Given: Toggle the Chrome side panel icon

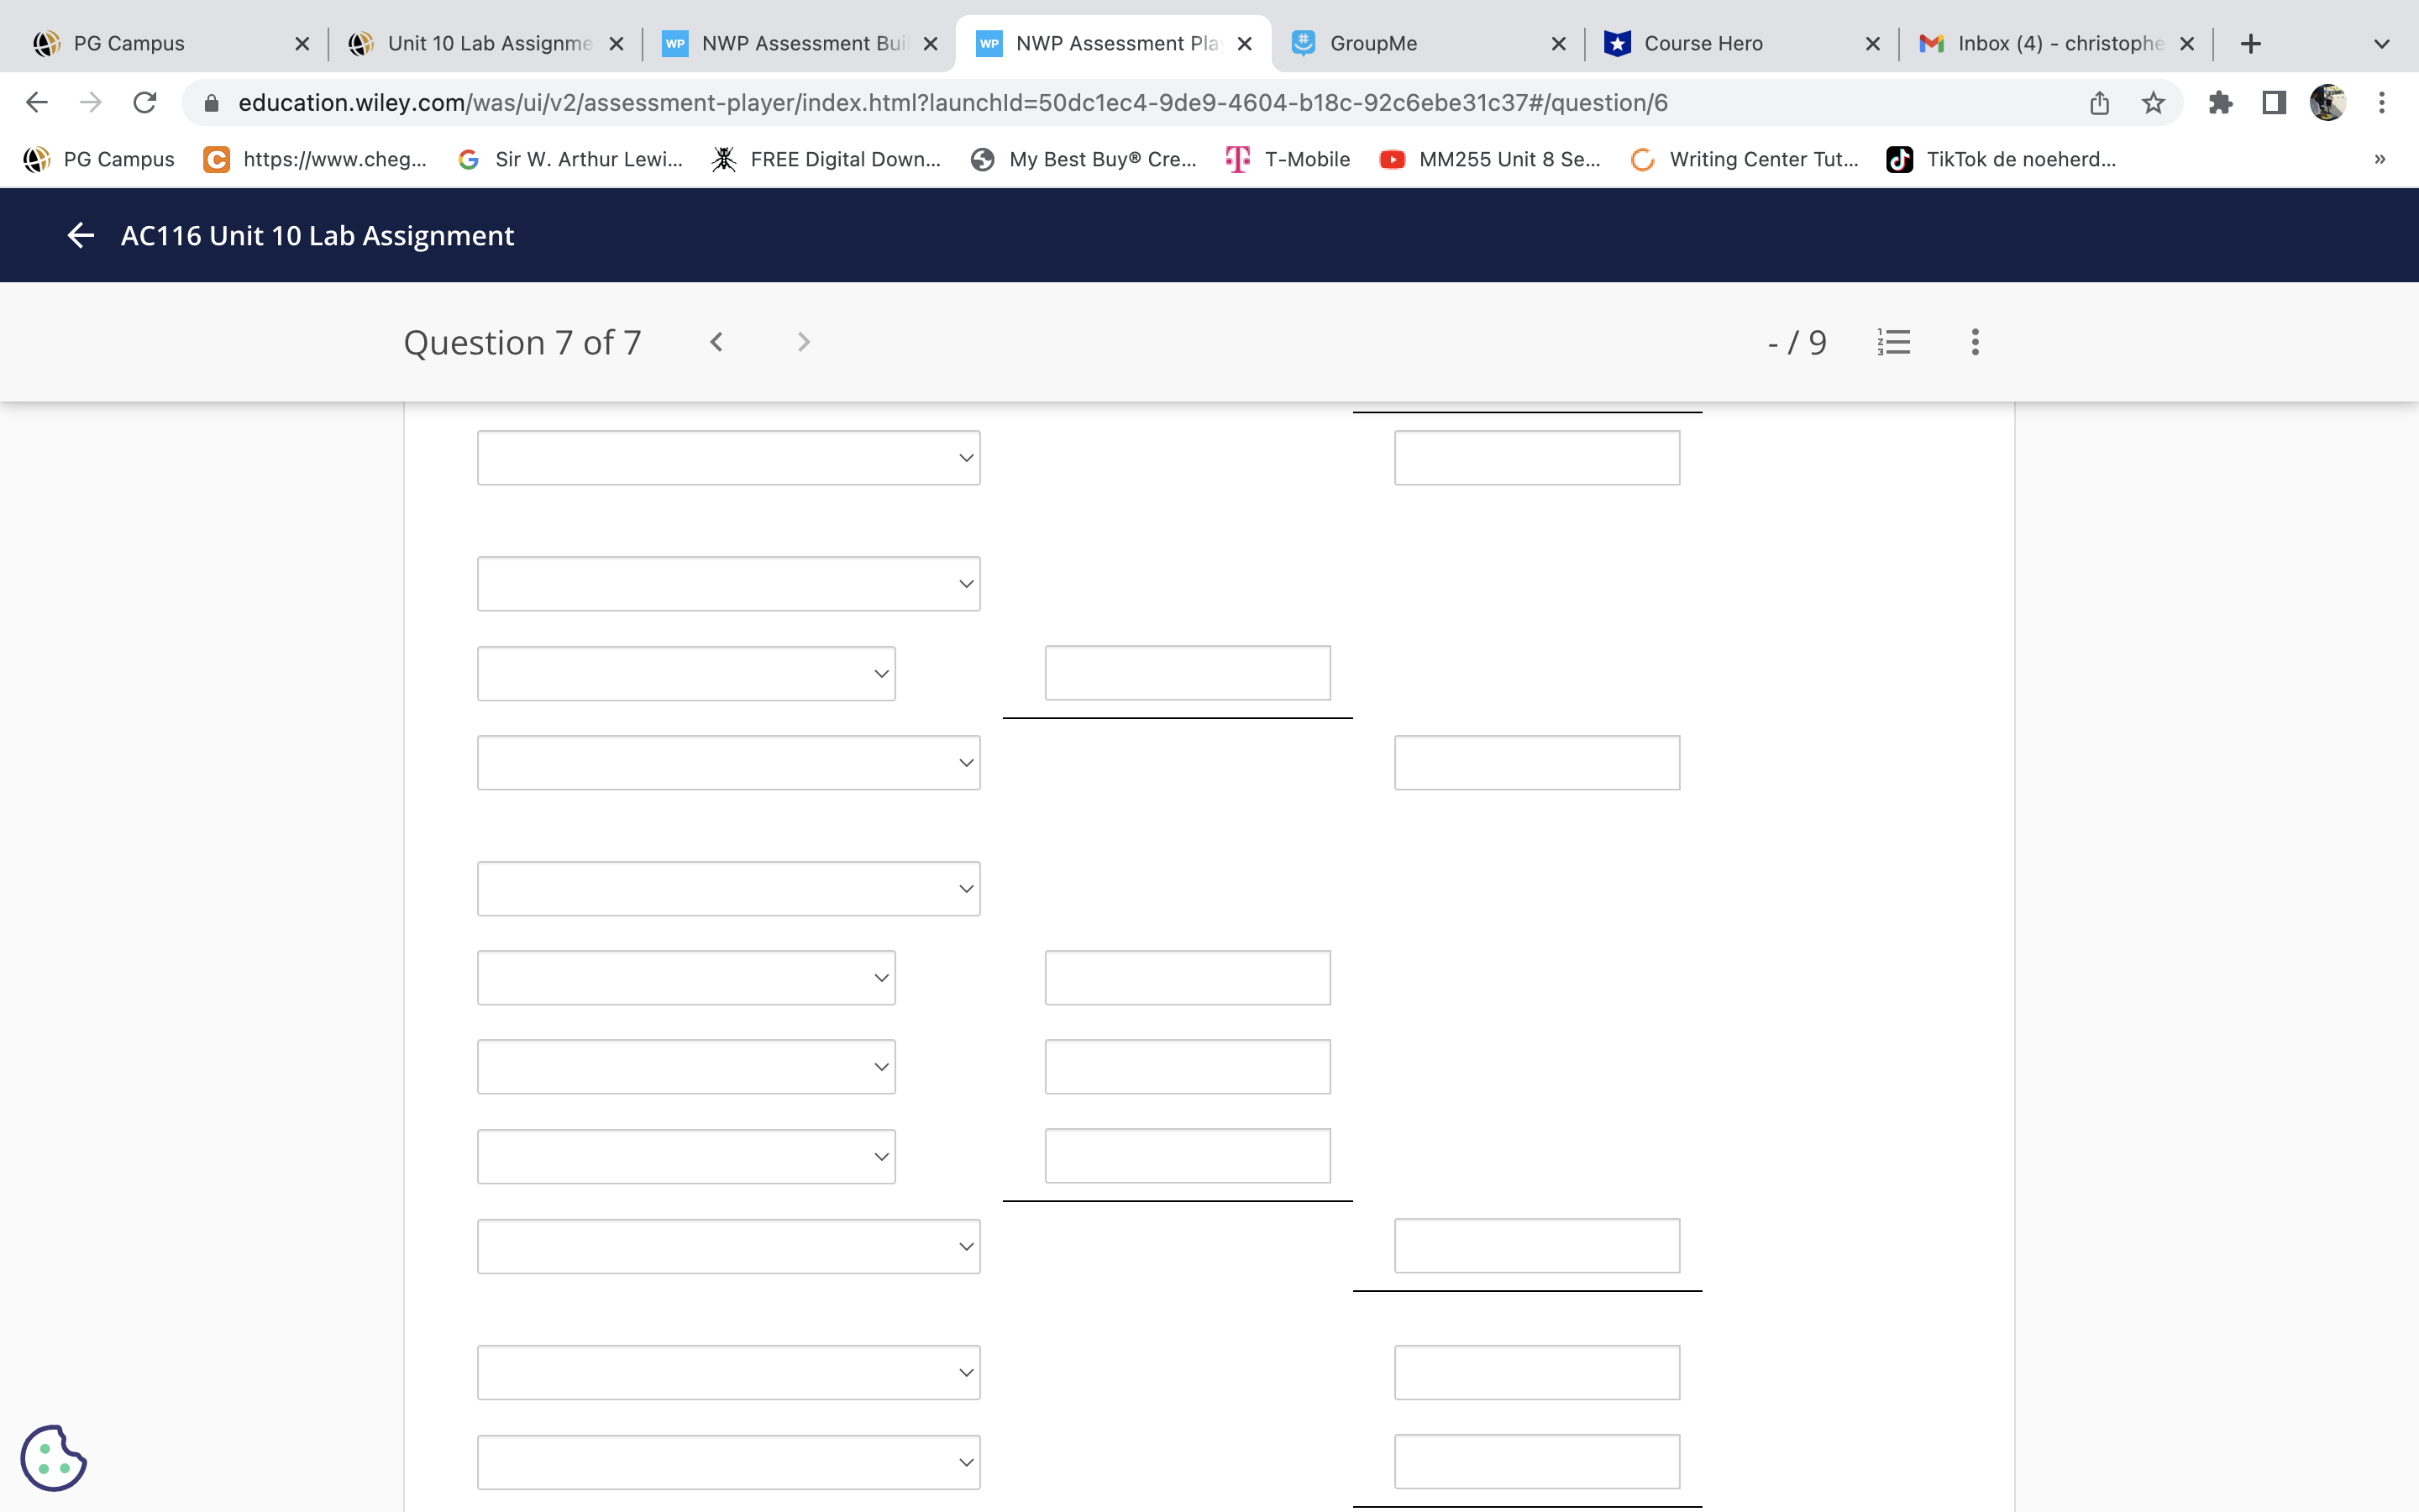Looking at the screenshot, I should point(2274,103).
